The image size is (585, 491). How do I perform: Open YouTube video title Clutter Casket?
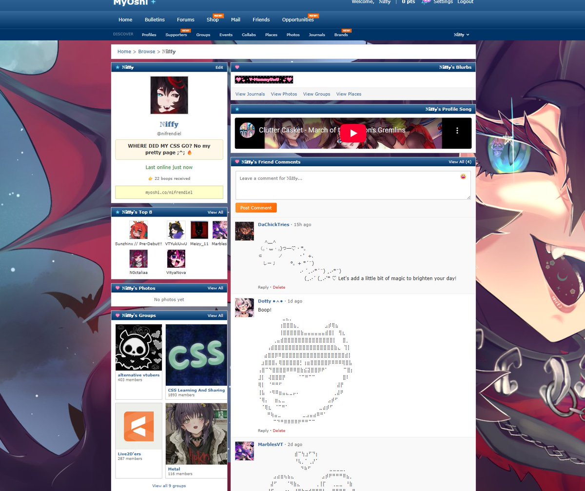coord(332,130)
